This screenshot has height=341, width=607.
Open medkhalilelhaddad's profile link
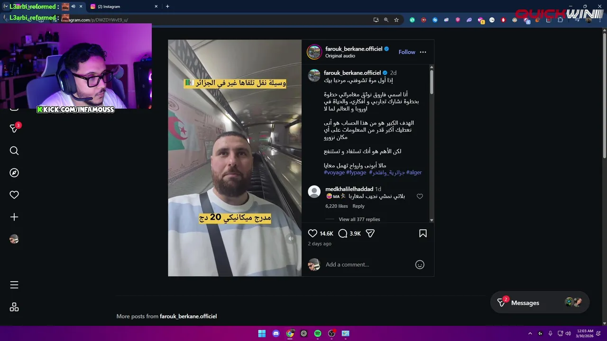pos(349,189)
